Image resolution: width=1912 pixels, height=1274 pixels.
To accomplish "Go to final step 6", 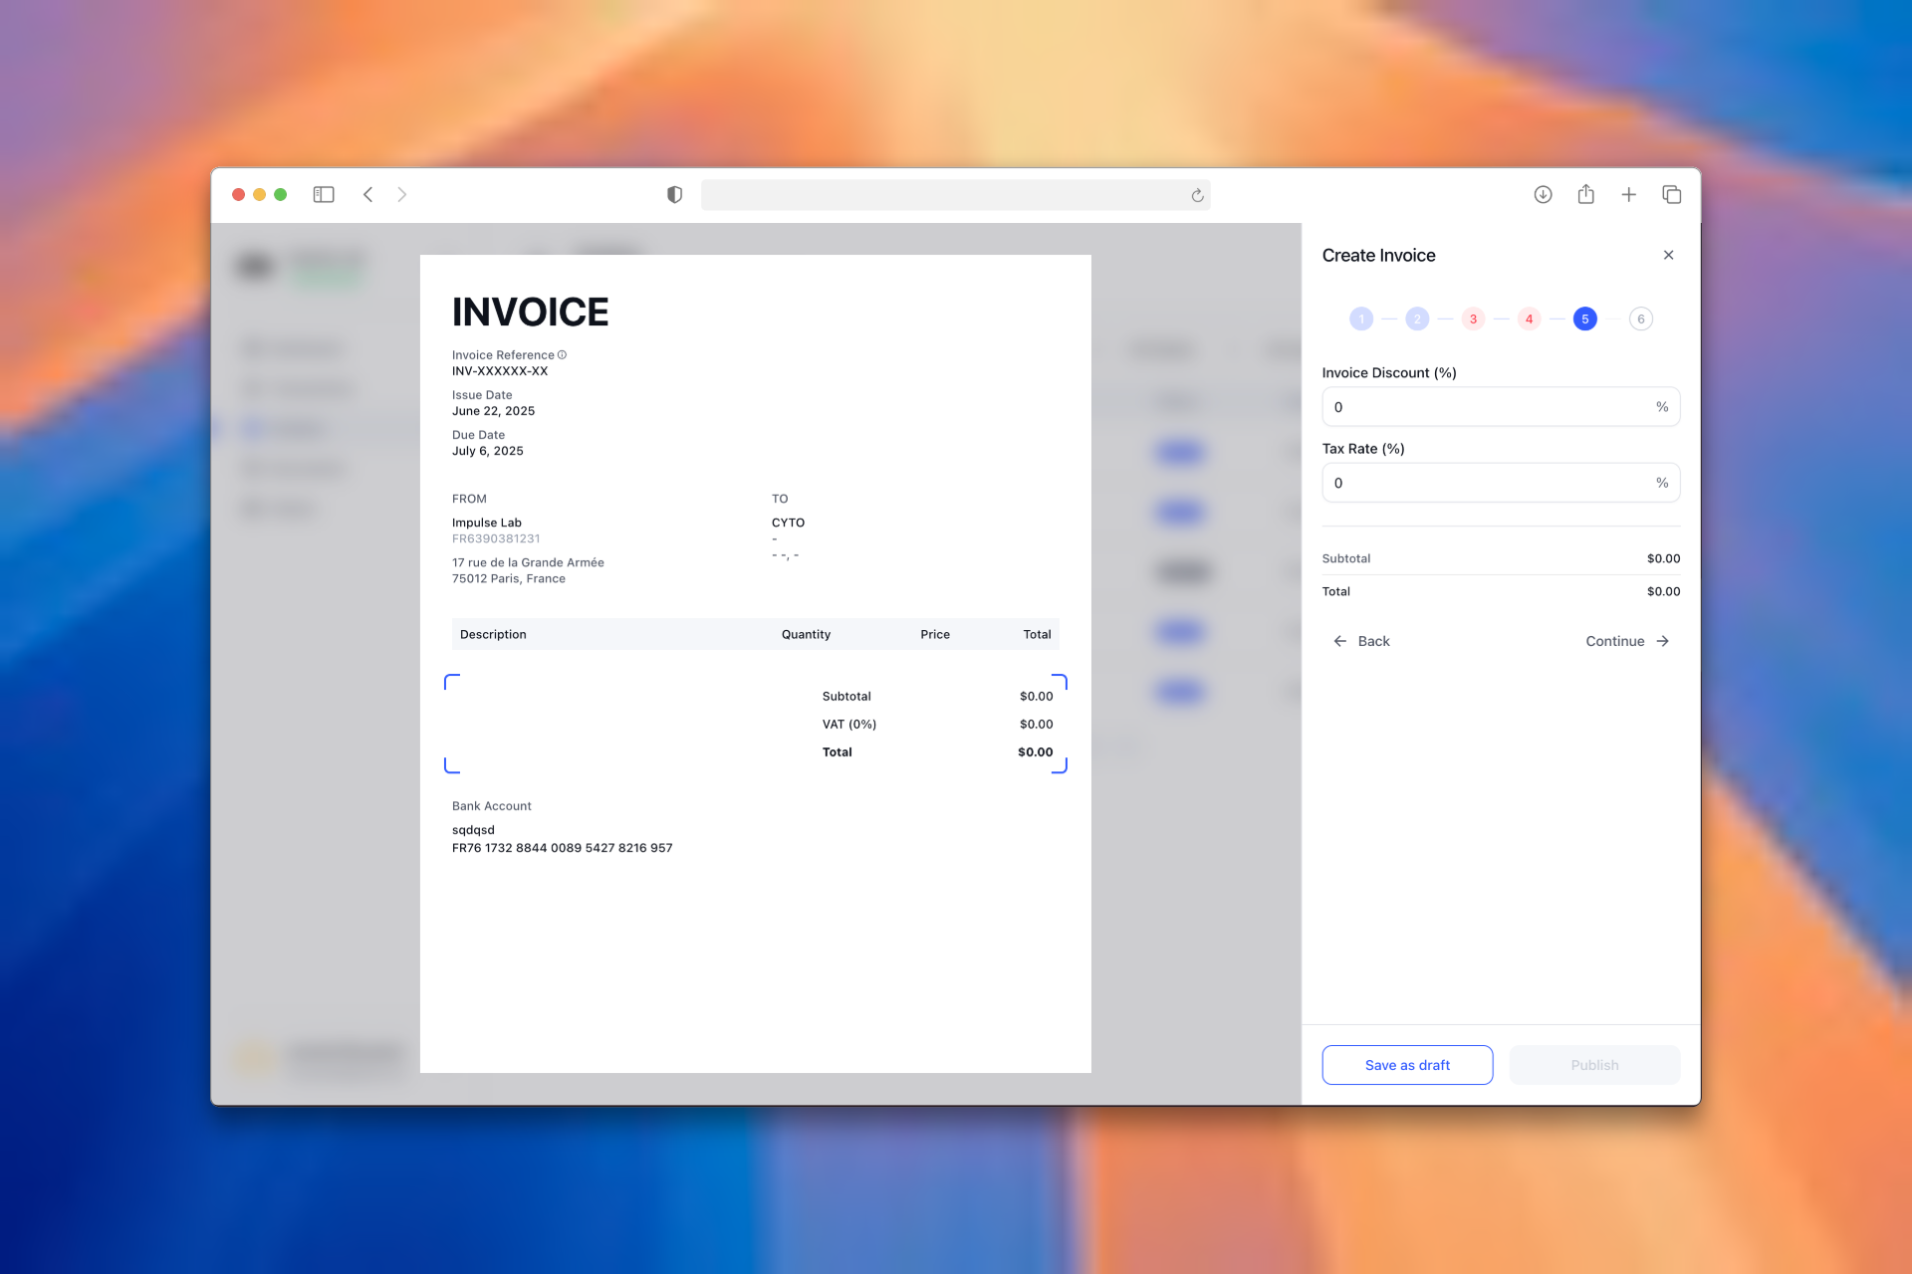I will [1640, 318].
